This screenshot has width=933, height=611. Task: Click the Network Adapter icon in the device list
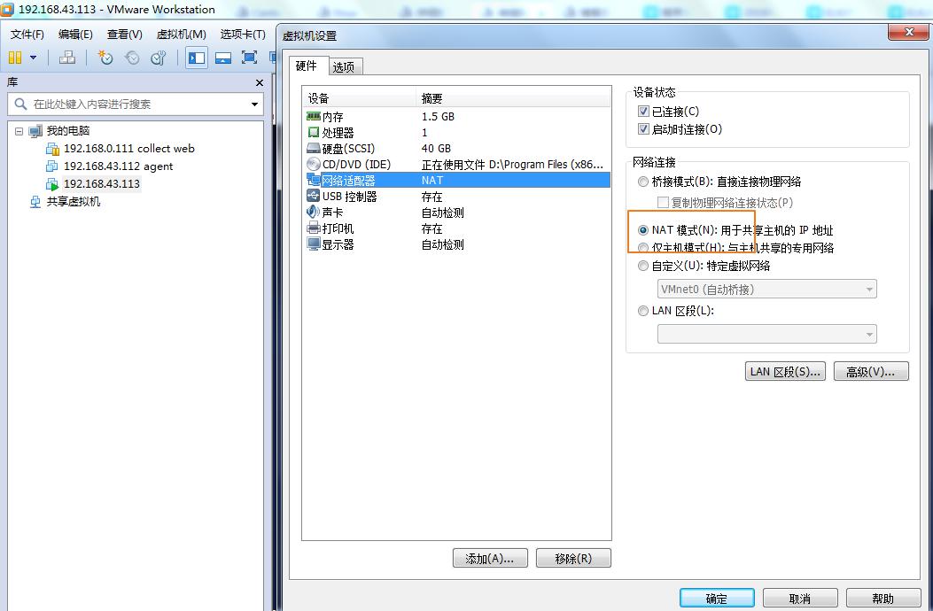(314, 181)
